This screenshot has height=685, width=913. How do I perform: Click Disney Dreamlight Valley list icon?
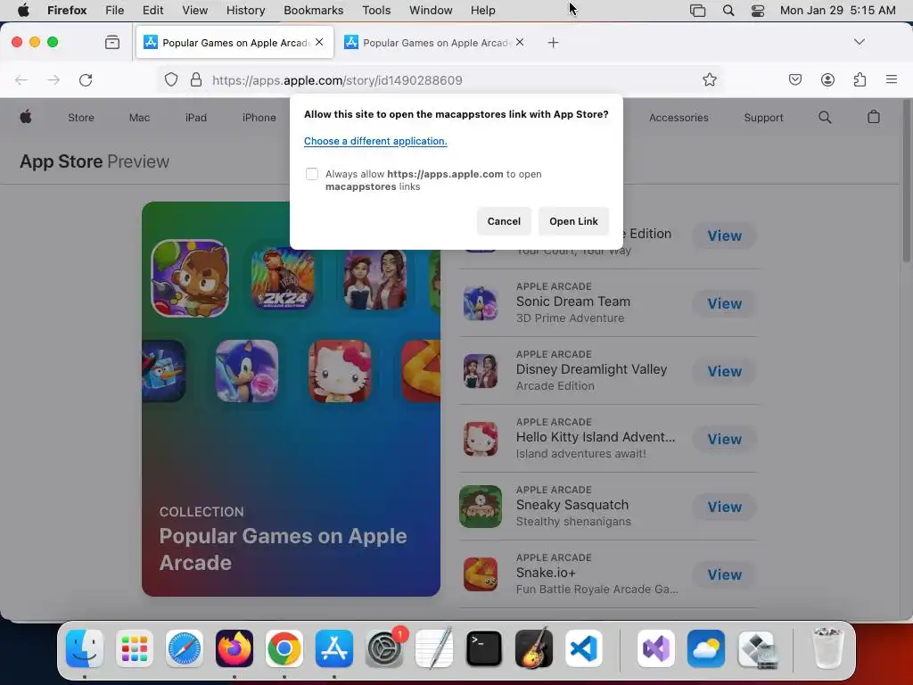point(481,371)
